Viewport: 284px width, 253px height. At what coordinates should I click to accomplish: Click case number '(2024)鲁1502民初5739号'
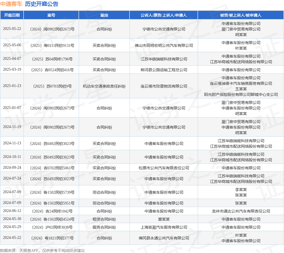pyautogui.click(x=52, y=192)
